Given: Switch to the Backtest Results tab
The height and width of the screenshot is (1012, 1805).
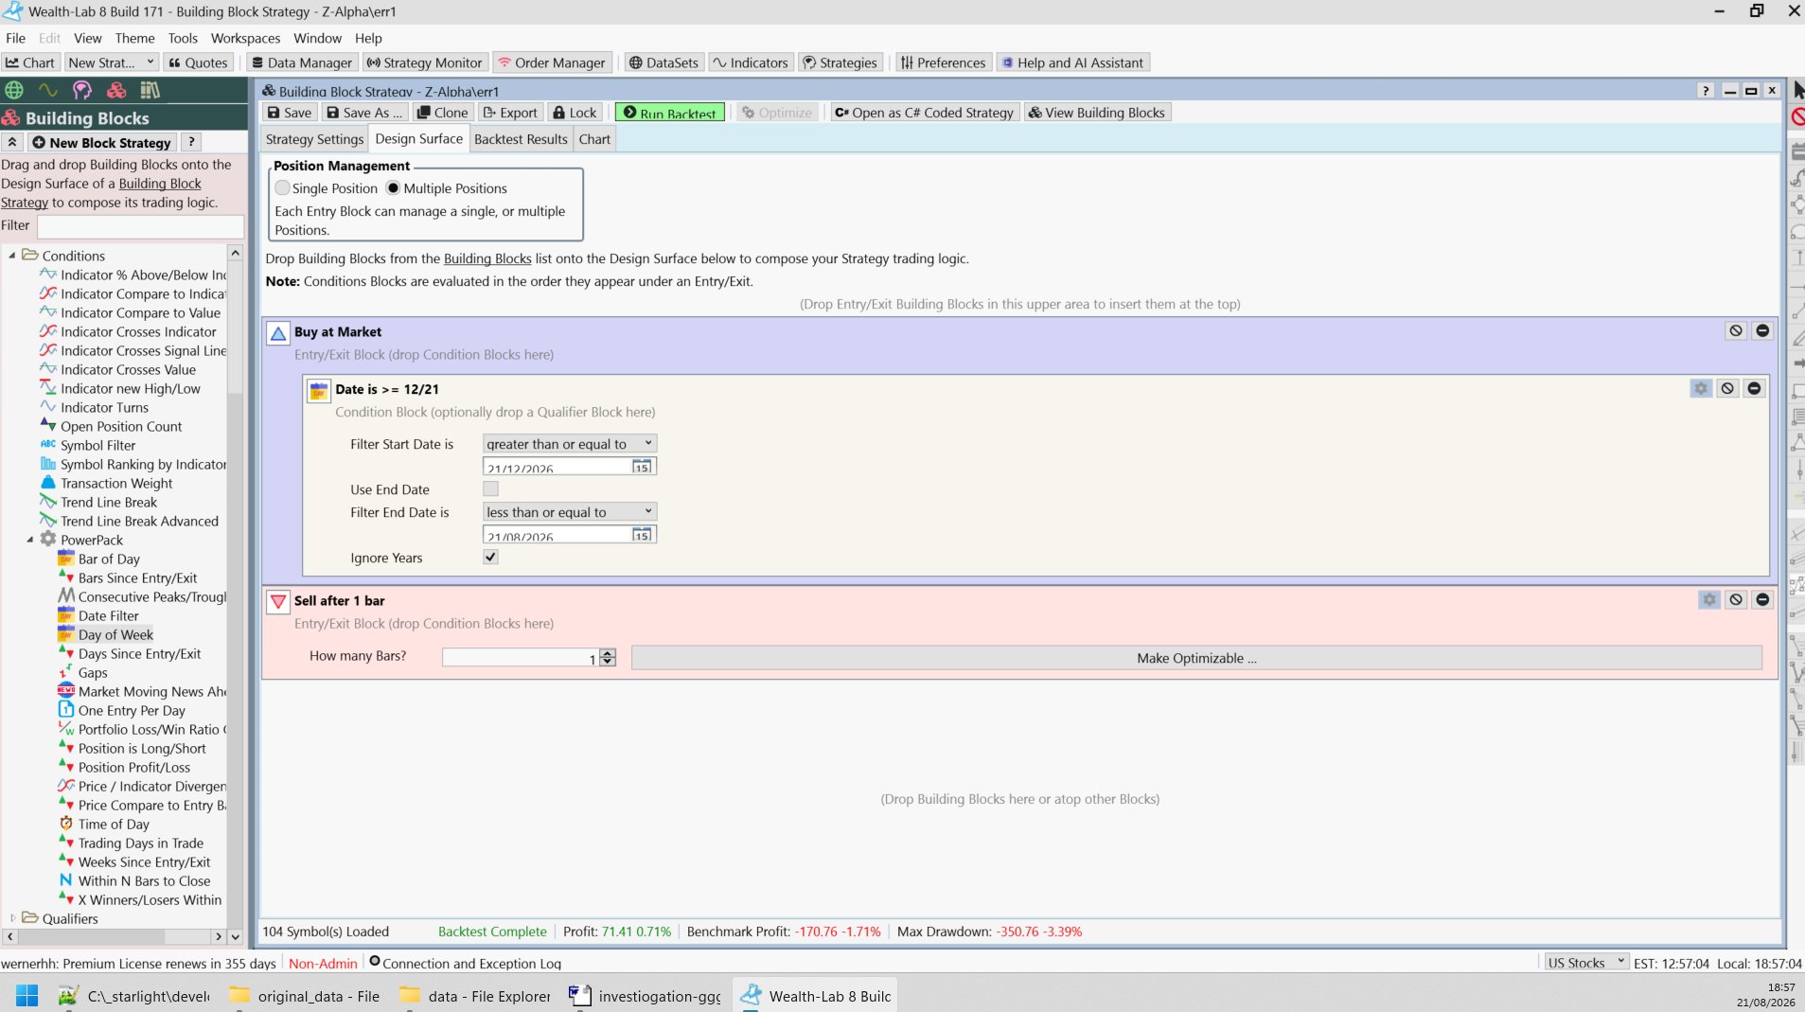Looking at the screenshot, I should coord(521,139).
